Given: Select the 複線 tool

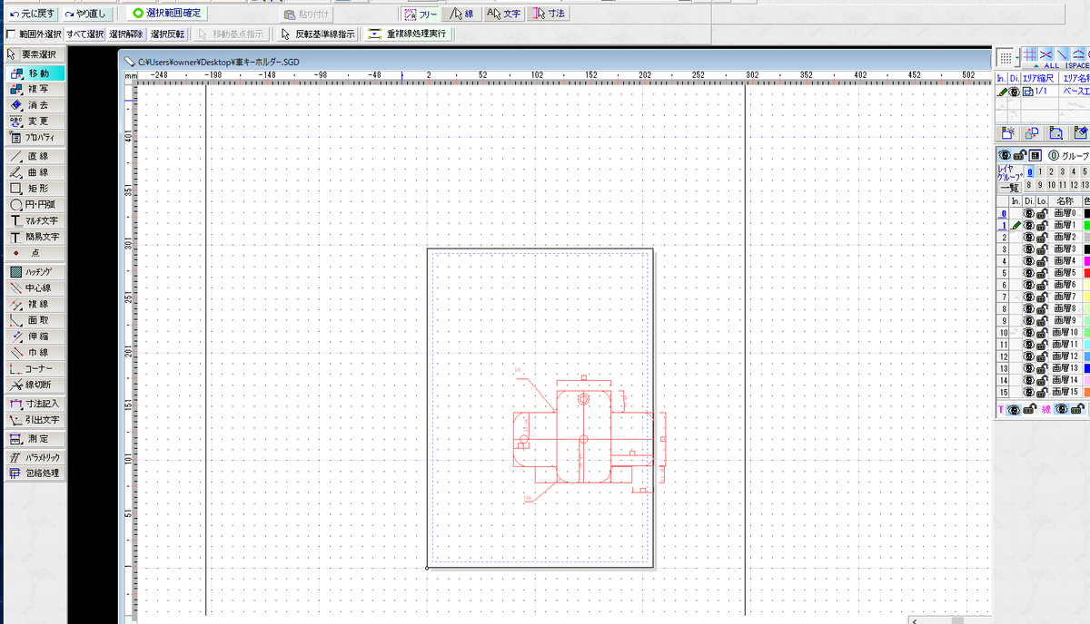Looking at the screenshot, I should point(35,304).
